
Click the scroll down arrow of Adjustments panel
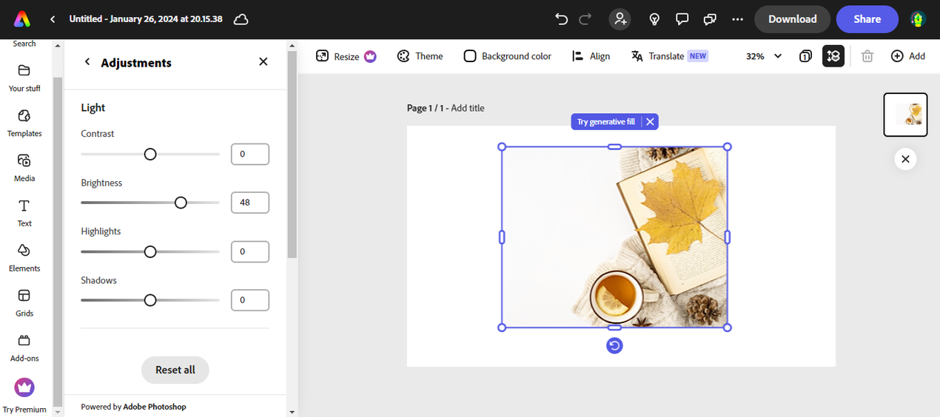[292, 412]
